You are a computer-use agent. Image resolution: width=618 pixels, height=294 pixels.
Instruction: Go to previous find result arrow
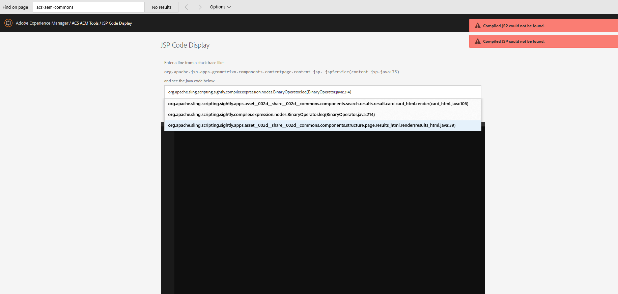pyautogui.click(x=187, y=7)
